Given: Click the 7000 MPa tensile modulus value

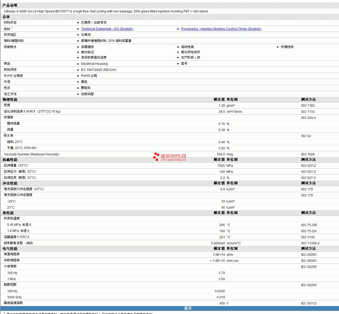Looking at the screenshot, I should (221, 166).
